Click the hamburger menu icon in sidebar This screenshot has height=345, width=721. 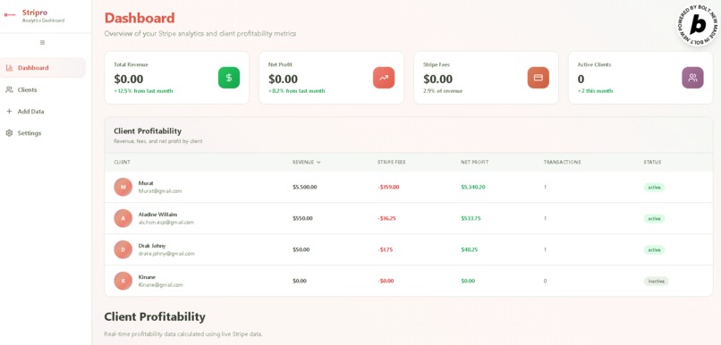click(42, 43)
